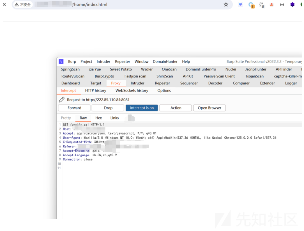Go to the Extender tab
The width and height of the screenshot is (304, 231).
[267, 83]
